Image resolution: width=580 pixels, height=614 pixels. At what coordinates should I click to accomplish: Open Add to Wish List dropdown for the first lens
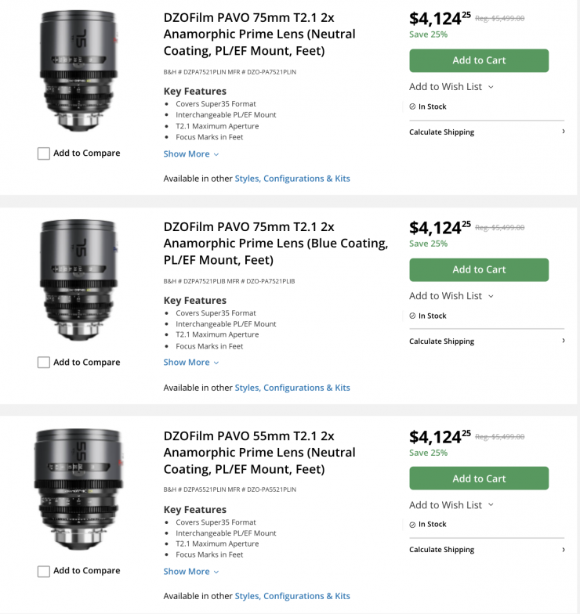[451, 87]
